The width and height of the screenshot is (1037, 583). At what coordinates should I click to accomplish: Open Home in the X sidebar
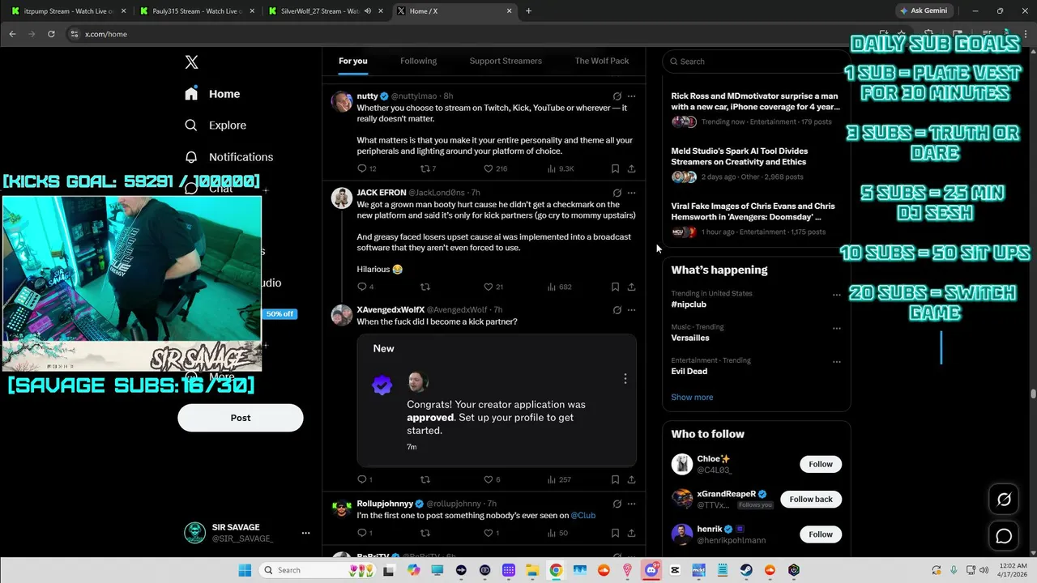pos(212,94)
